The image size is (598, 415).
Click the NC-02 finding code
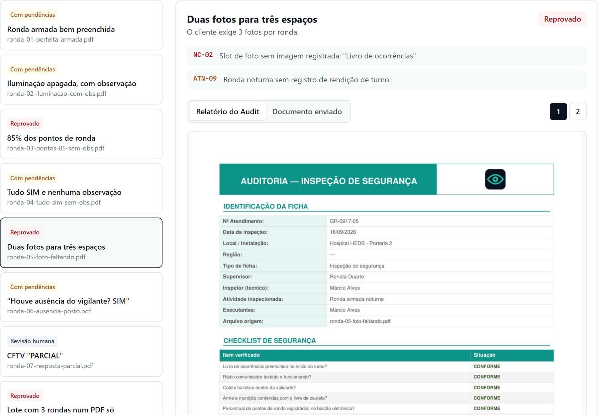click(x=203, y=55)
